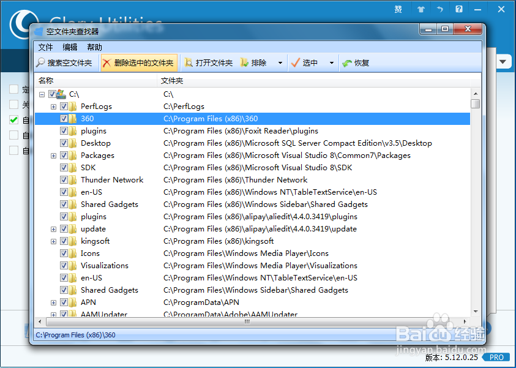Expand the Packages tree node
Viewport: 516px width, 368px height.
point(53,156)
